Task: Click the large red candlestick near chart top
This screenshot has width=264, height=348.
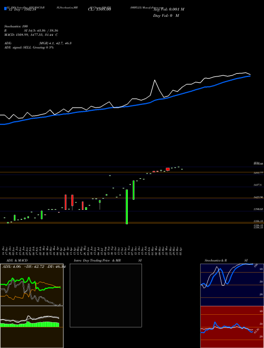Action: 168,169
